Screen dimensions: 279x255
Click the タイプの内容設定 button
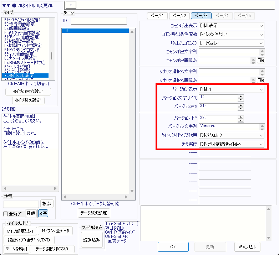(28, 92)
